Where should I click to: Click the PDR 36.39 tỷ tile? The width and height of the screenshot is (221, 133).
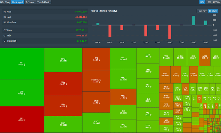63,124
